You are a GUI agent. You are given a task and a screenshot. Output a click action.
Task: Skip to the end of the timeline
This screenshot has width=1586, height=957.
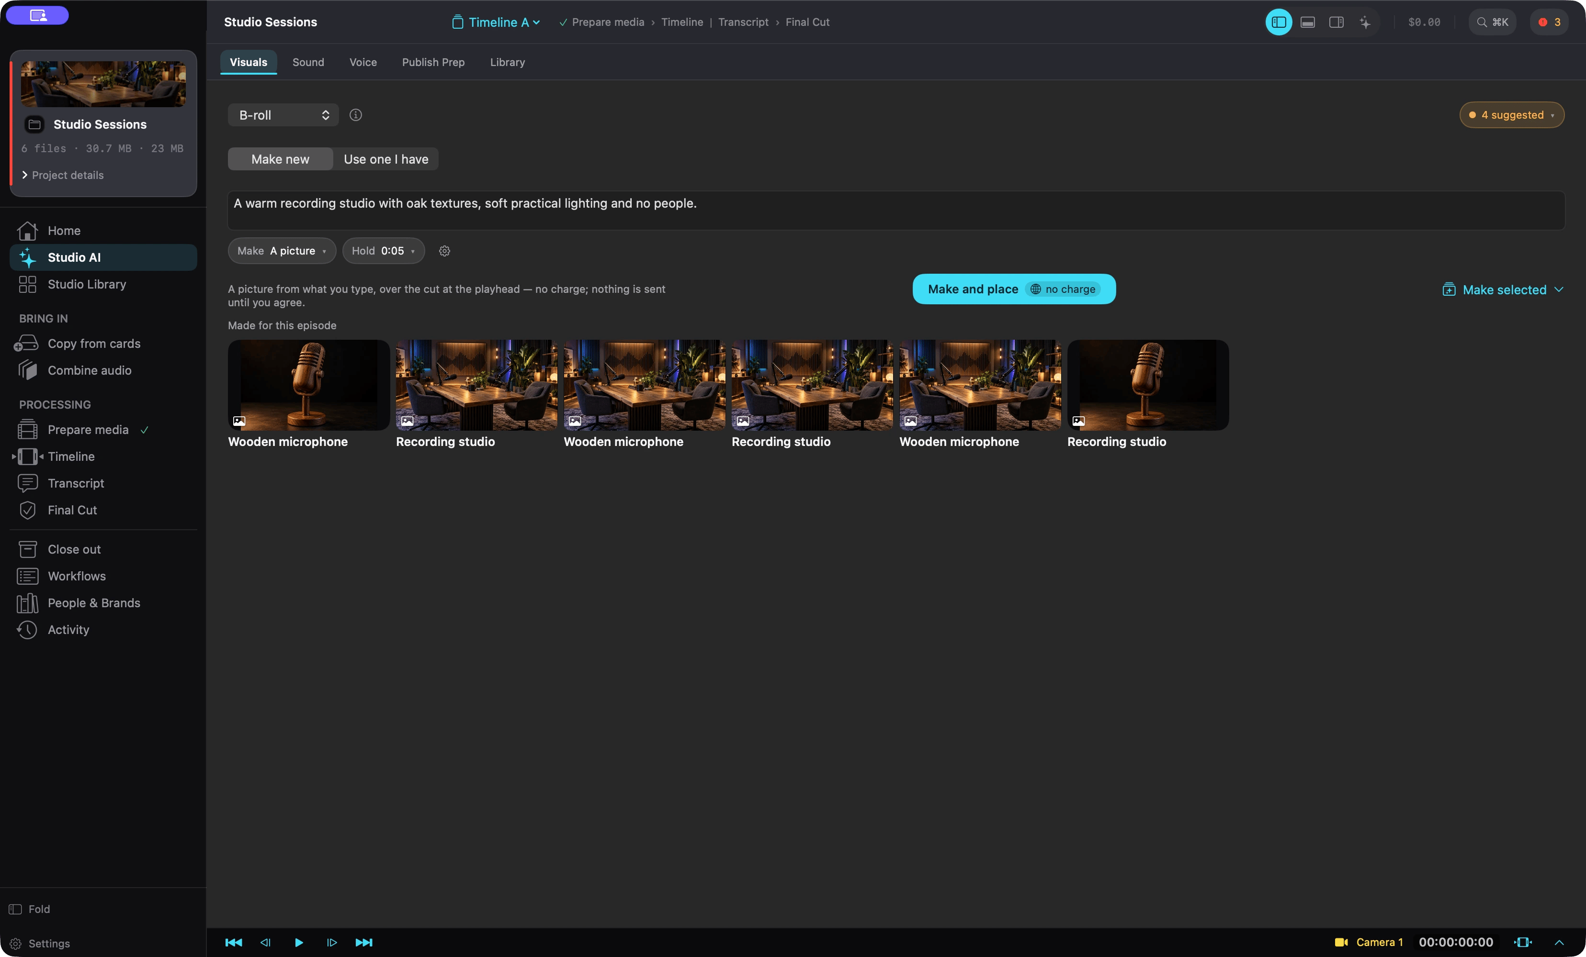[x=363, y=942]
